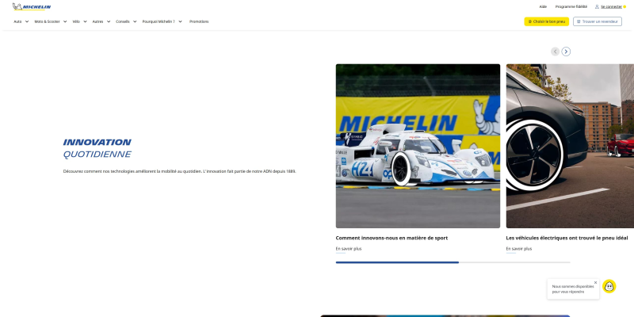
Task: Click the 'Nous sommes disponibles' chat message
Action: (x=573, y=288)
